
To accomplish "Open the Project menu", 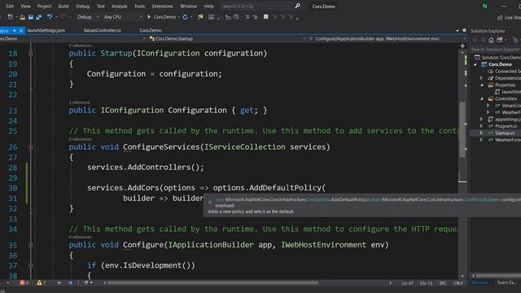I will [44, 7].
